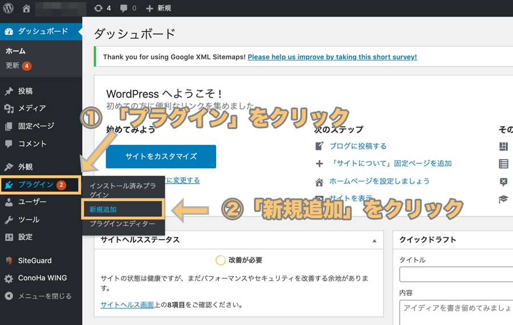
Task: Focus the クイックドラフト 内容 text area
Action: 456,312
